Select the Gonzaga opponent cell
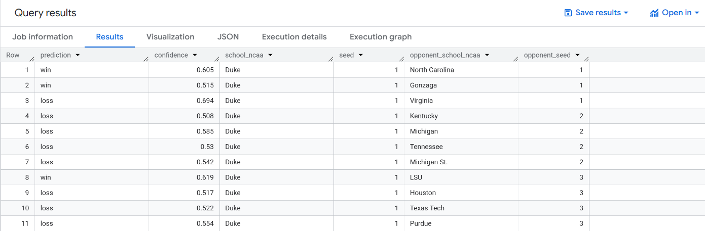 point(461,85)
